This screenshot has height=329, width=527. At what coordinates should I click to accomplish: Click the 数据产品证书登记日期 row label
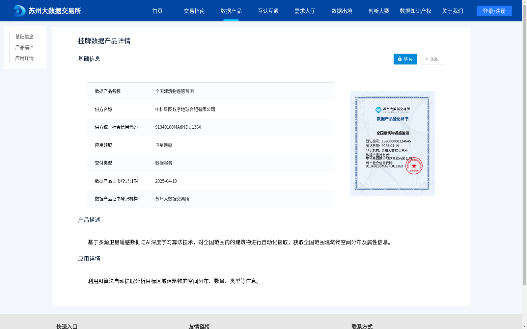116,181
